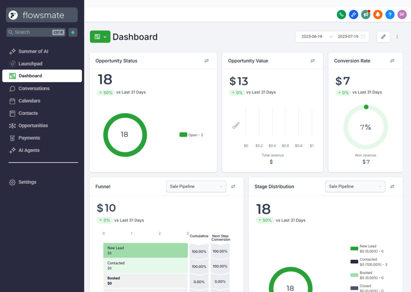Open the DF user profile avatar
Screen dimensions: 411x292
click(402, 14)
